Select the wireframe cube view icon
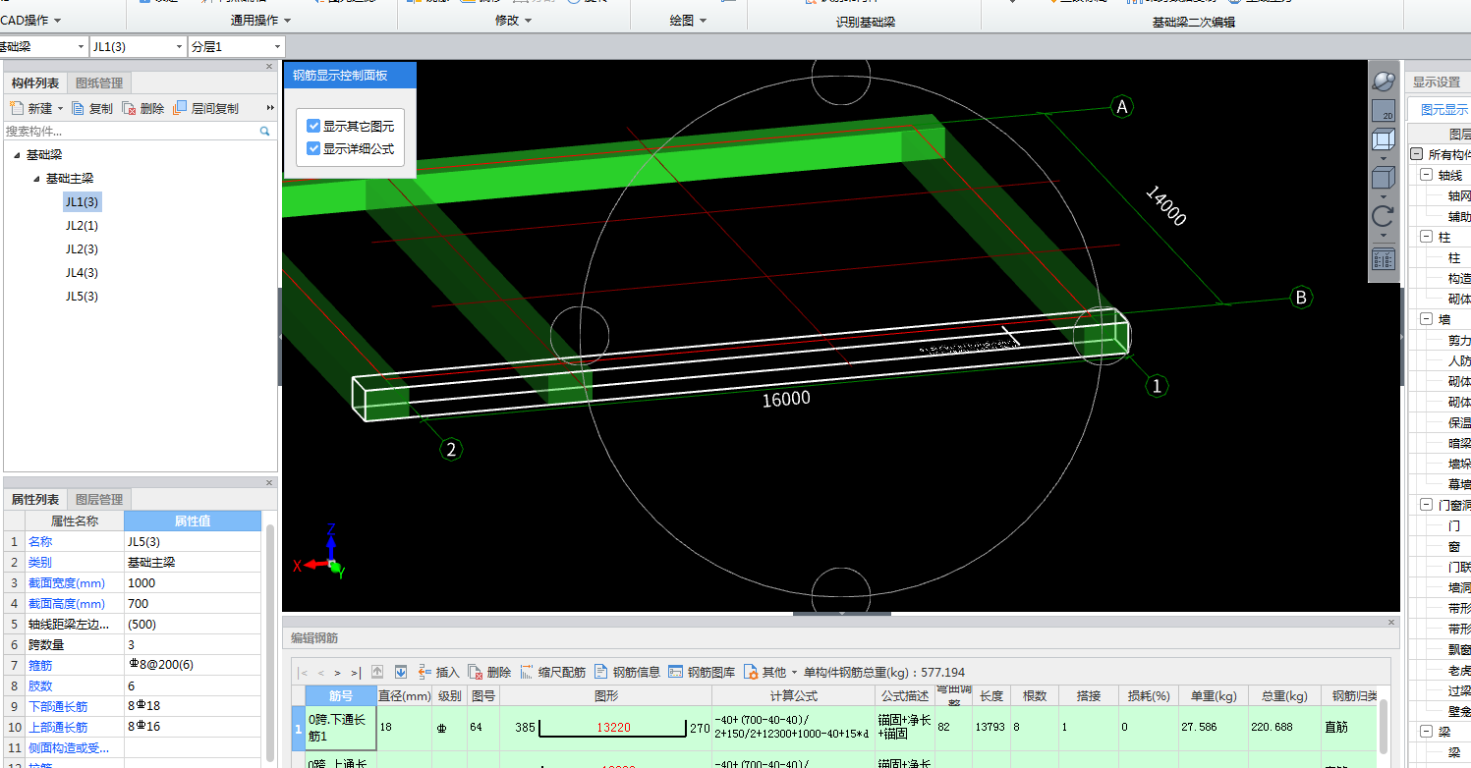 click(1384, 140)
